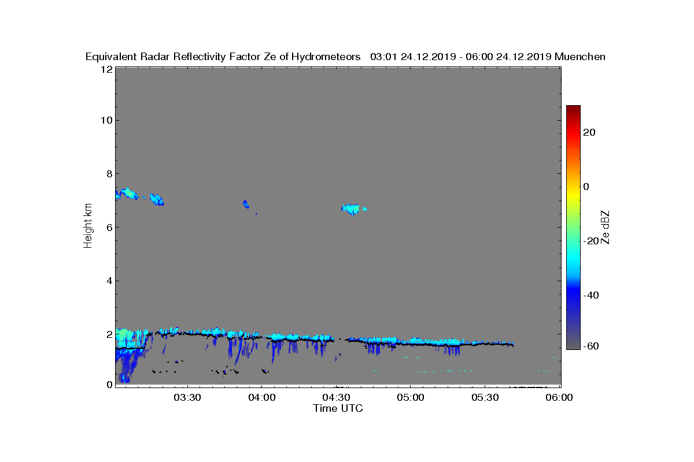694x462 pixels.
Task: Click the yellow 0 dBZ colorbar region
Action: click(573, 187)
